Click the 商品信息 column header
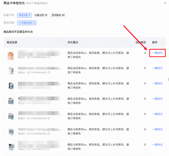The width and height of the screenshot is (169, 156). [x=12, y=42]
